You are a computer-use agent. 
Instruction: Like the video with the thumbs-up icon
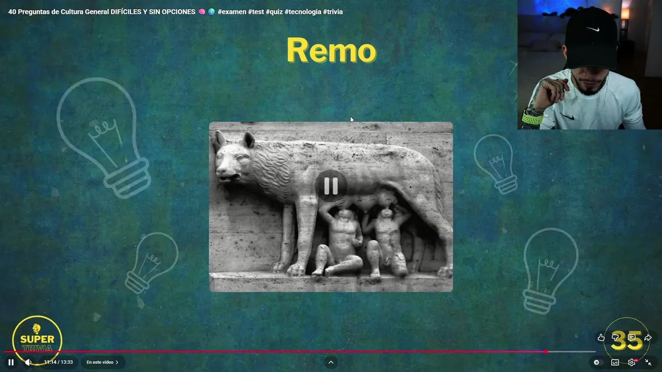[x=601, y=337]
